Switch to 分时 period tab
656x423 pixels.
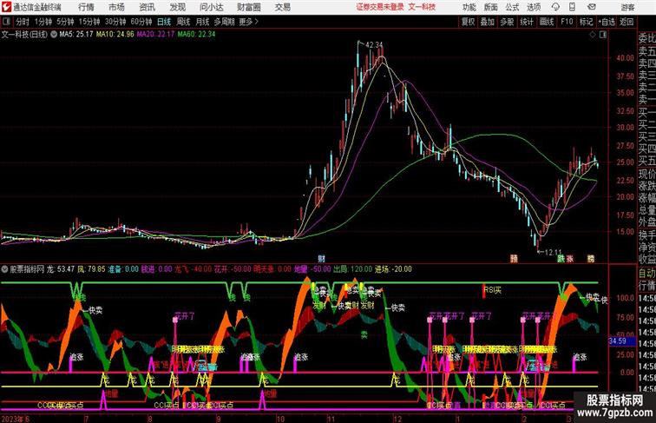23,22
